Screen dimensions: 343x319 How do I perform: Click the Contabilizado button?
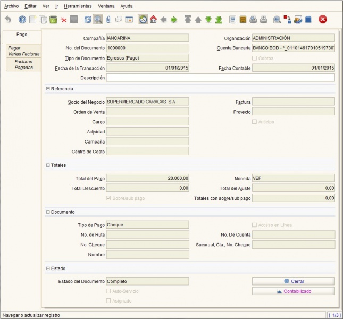click(x=294, y=291)
